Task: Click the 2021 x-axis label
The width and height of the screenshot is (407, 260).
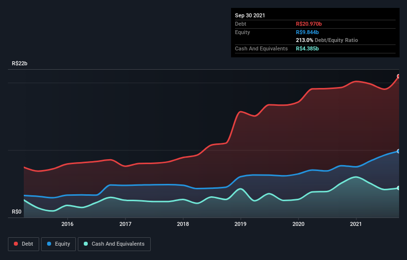Action: (356, 224)
